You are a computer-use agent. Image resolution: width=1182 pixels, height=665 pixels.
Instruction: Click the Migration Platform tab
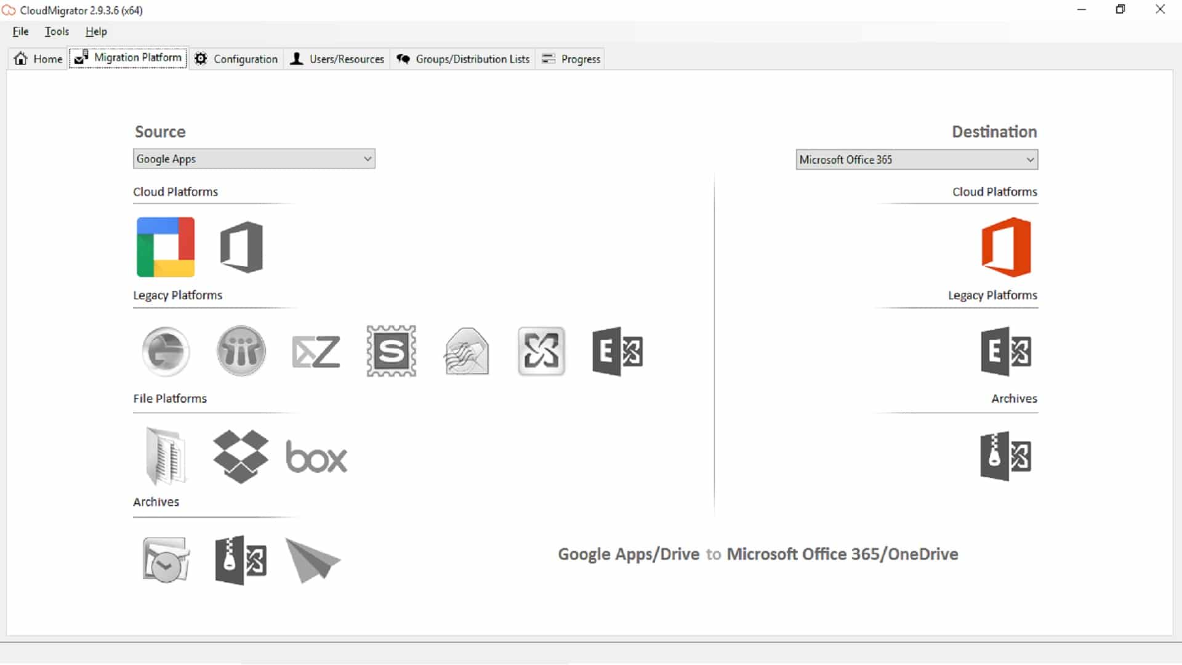click(x=127, y=58)
